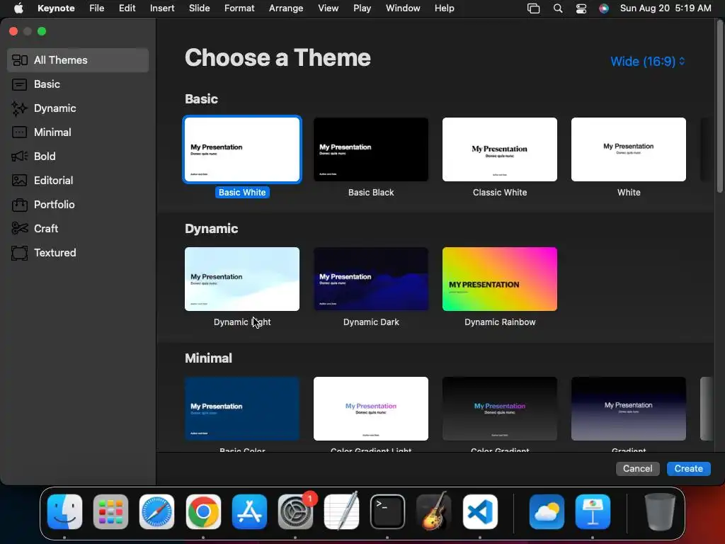Click the Create button
The width and height of the screenshot is (725, 544).
pyautogui.click(x=688, y=469)
